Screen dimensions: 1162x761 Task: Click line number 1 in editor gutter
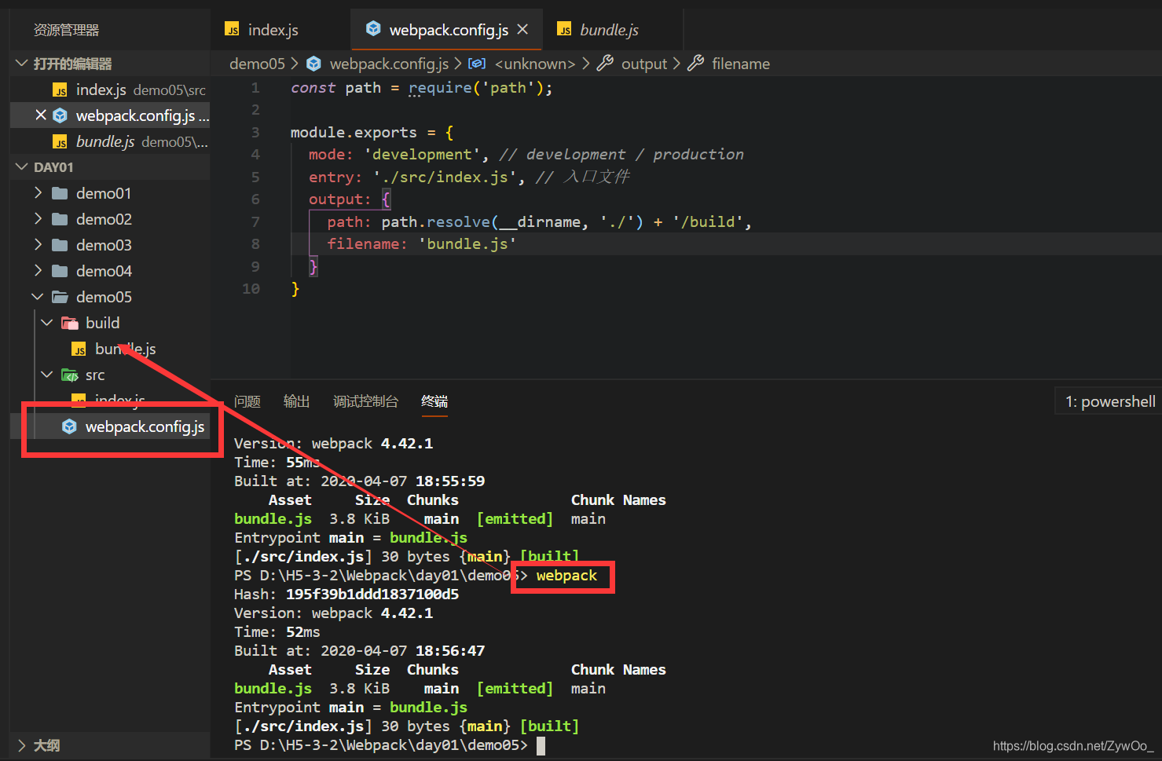coord(255,87)
